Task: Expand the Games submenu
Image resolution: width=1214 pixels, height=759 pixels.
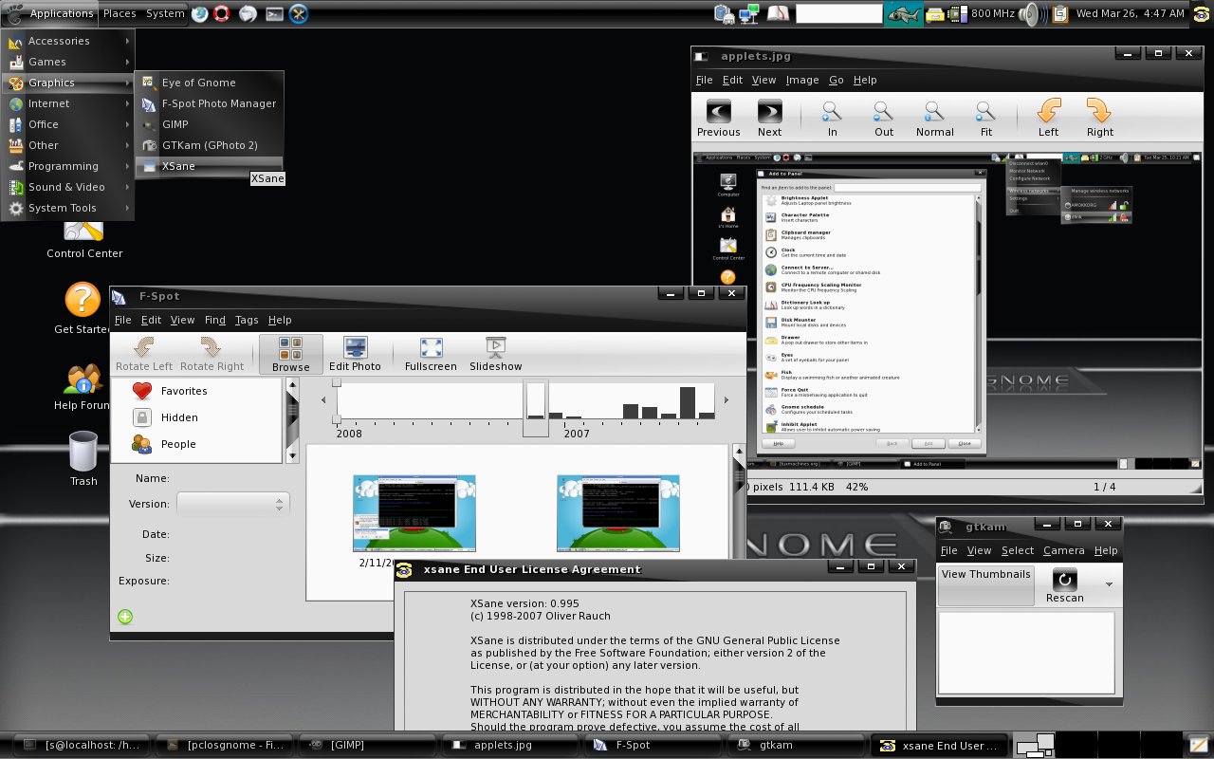Action: click(x=68, y=62)
